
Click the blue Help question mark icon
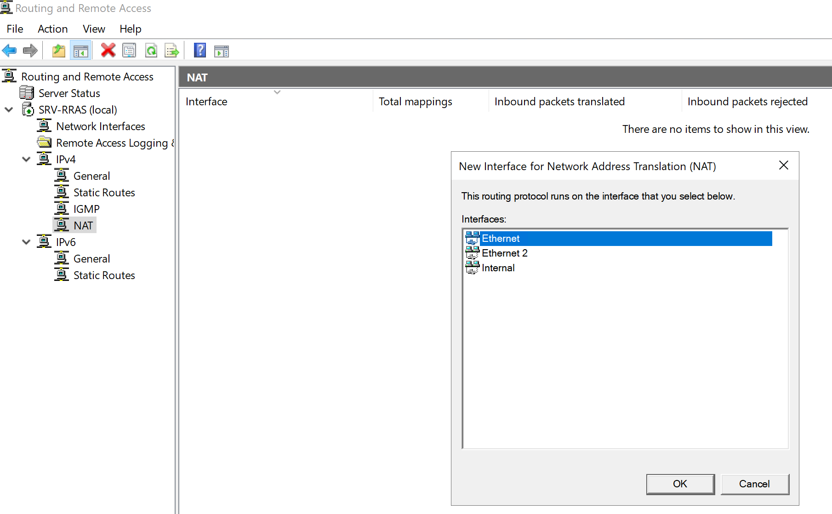click(x=200, y=51)
